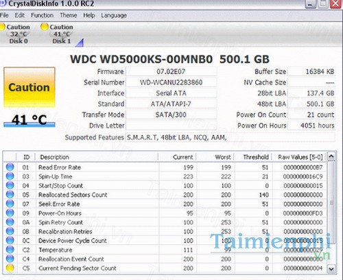Click the SMART list vertical scrollbar thumb
The width and height of the screenshot is (343, 280).
coord(331,202)
